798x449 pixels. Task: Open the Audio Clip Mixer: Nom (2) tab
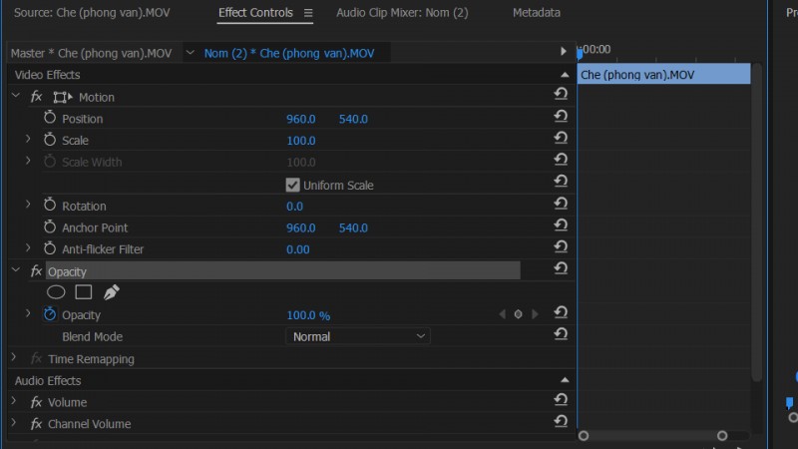coord(402,13)
